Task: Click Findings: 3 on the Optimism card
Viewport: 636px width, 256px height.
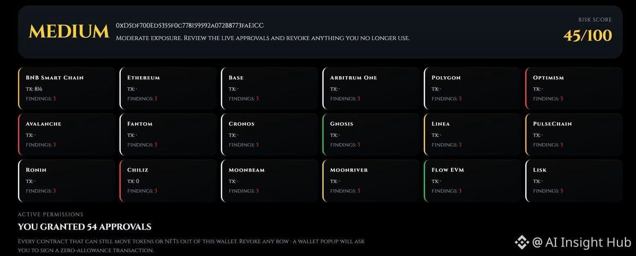Action: [547, 99]
